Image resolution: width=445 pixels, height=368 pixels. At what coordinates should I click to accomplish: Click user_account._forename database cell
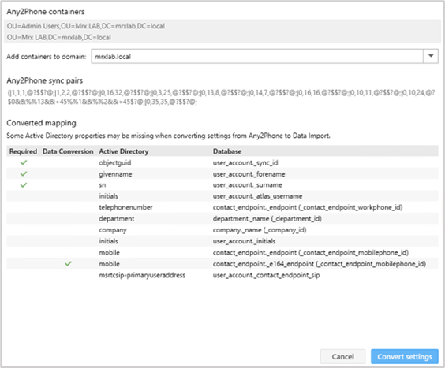coord(249,174)
